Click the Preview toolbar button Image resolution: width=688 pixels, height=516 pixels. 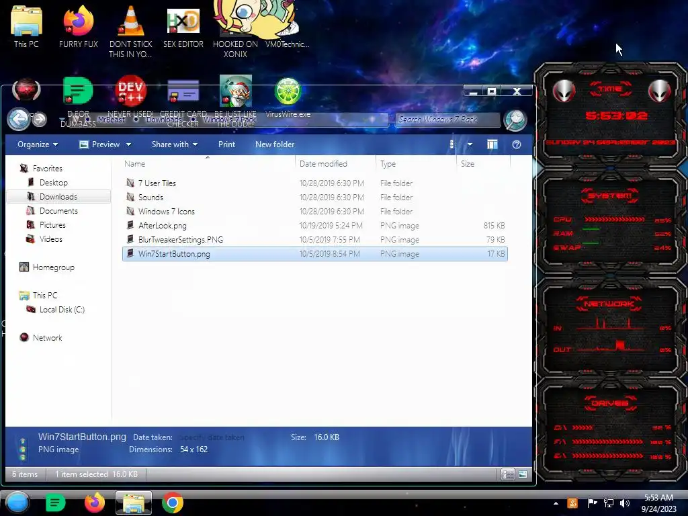[99, 144]
